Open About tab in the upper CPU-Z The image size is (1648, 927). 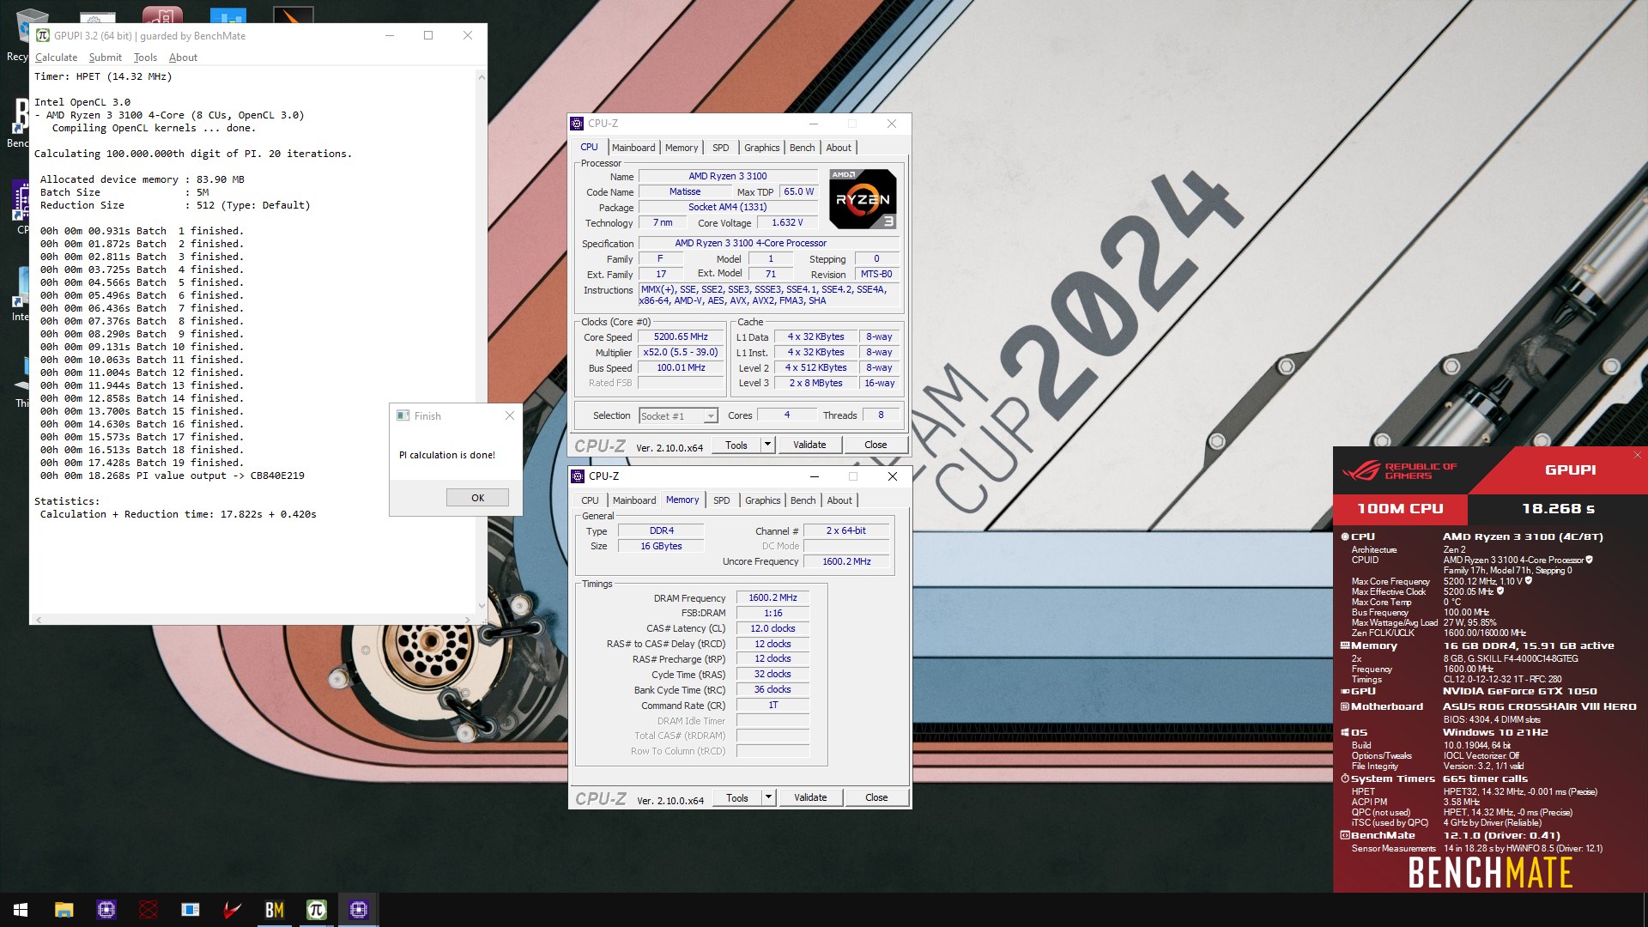839,148
